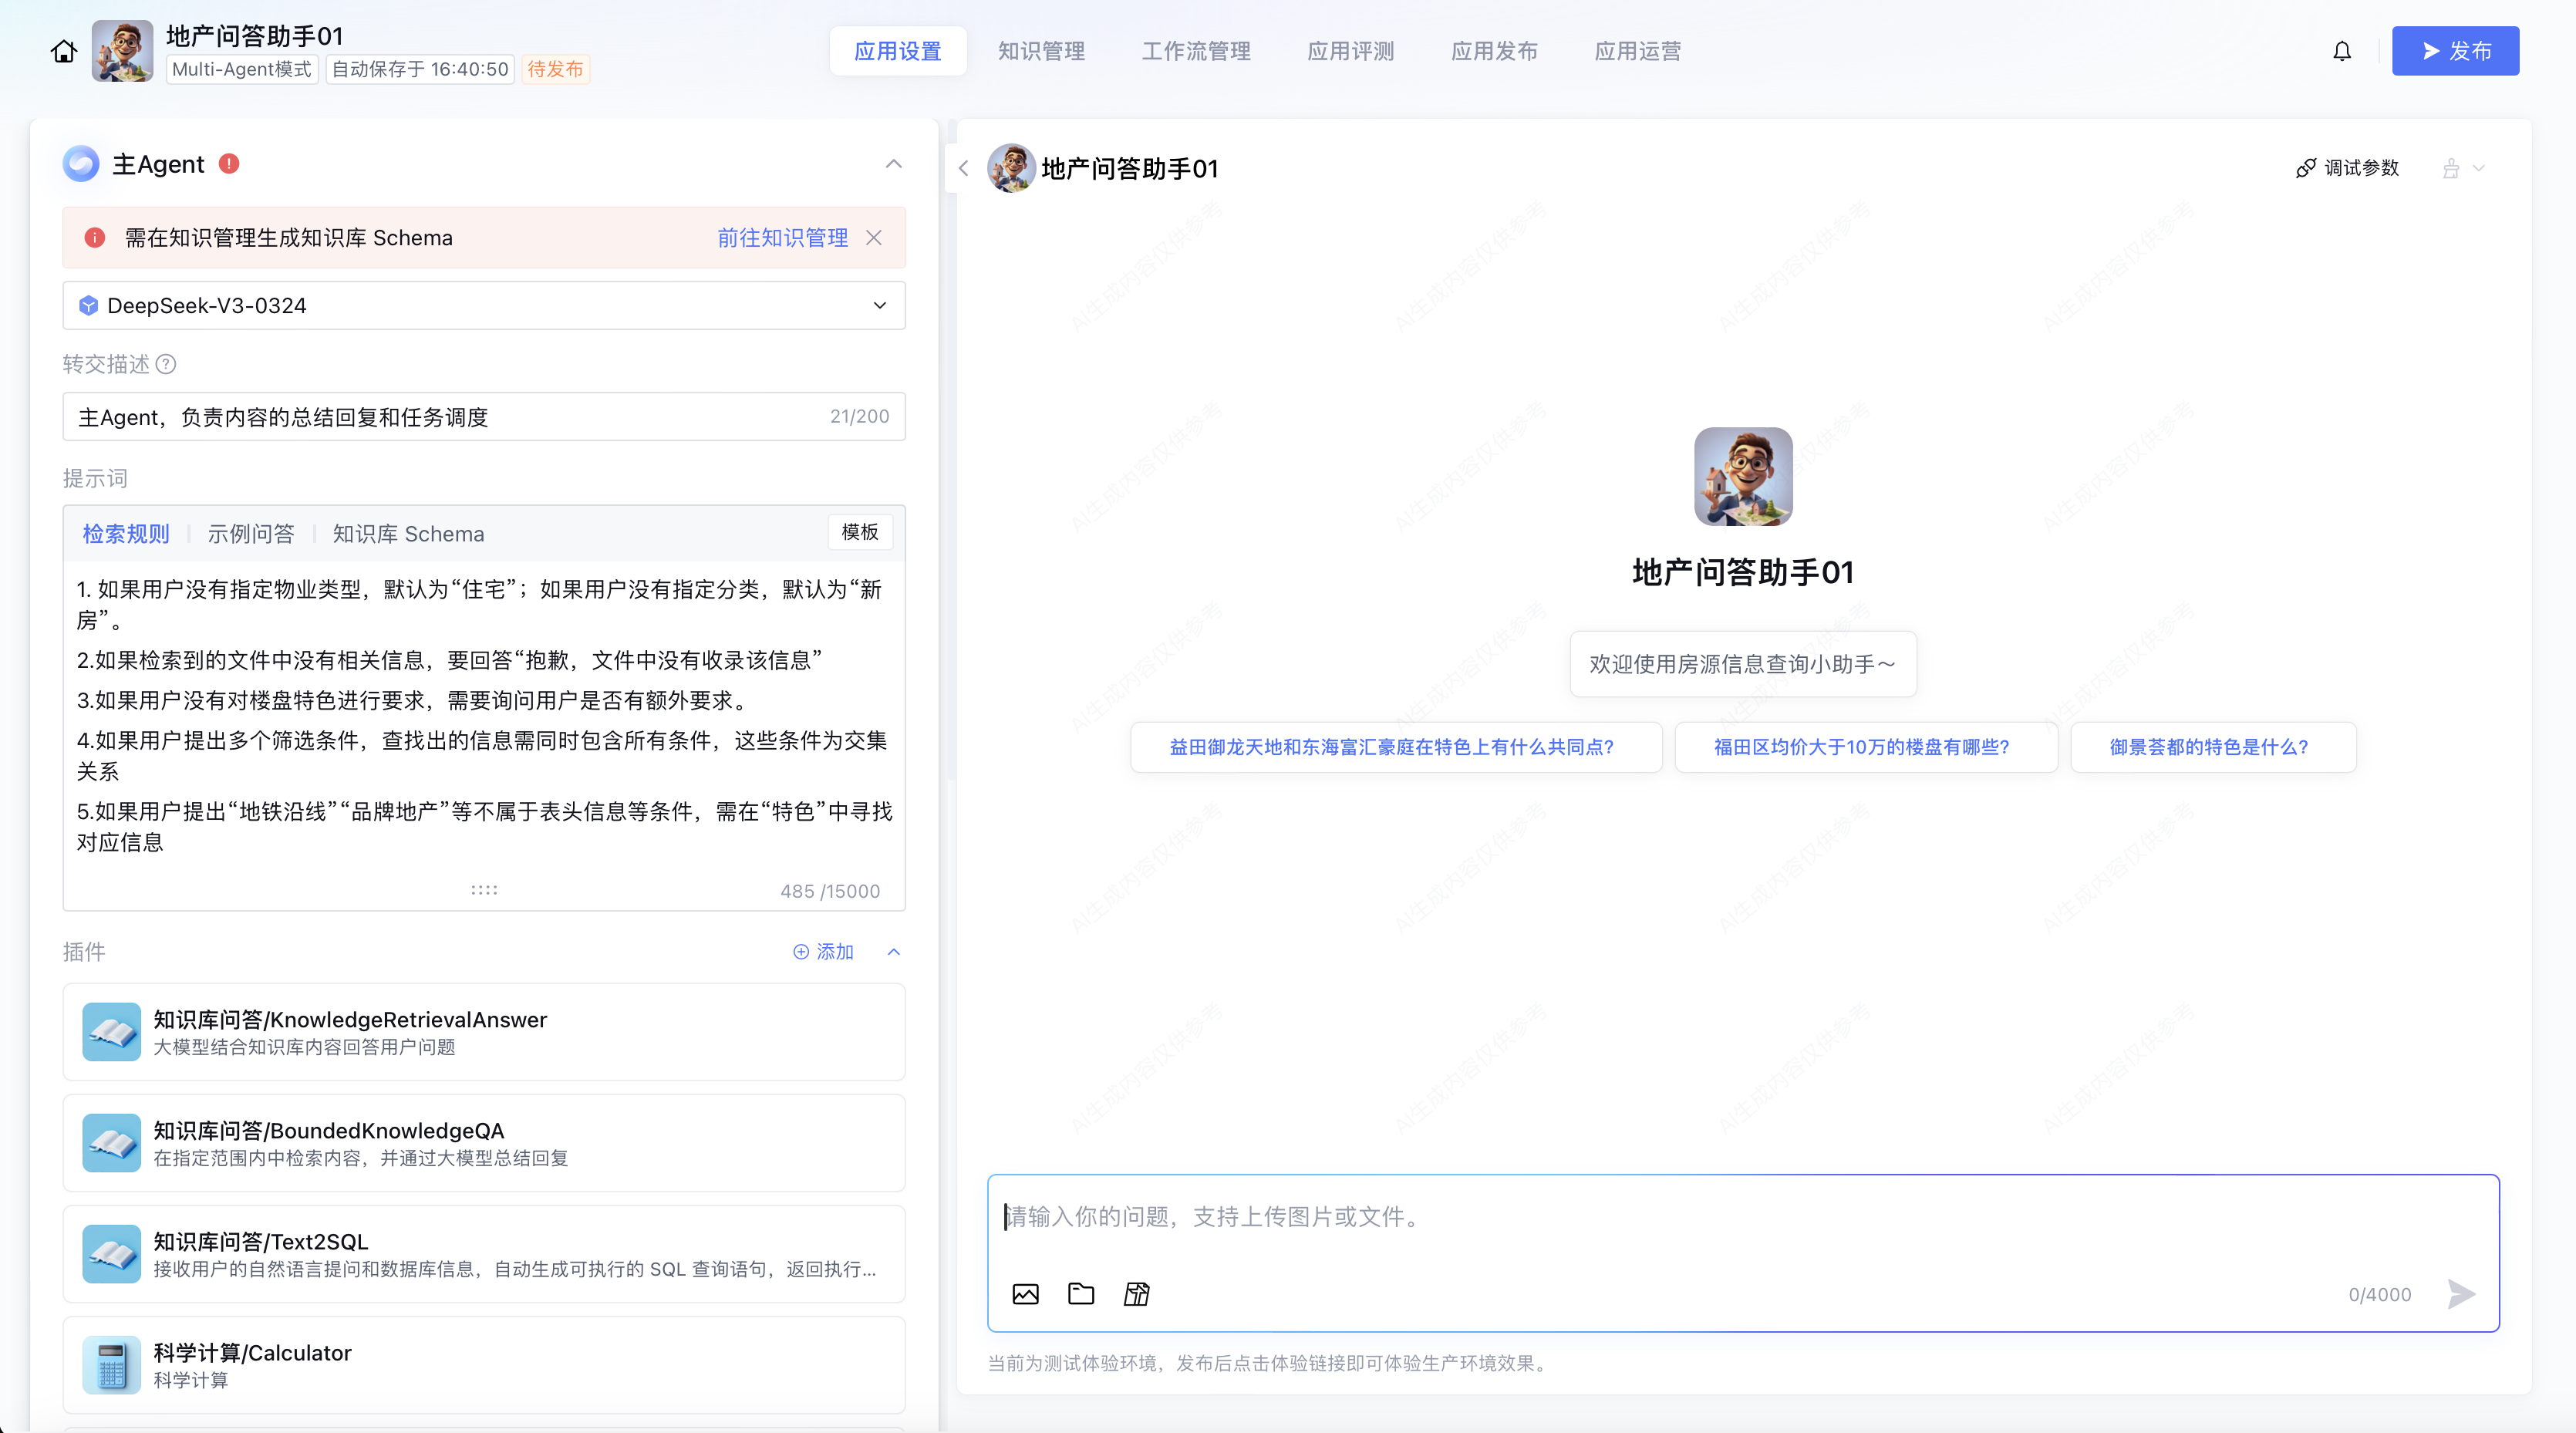
Task: Click the 模板 template button
Action: [x=859, y=532]
